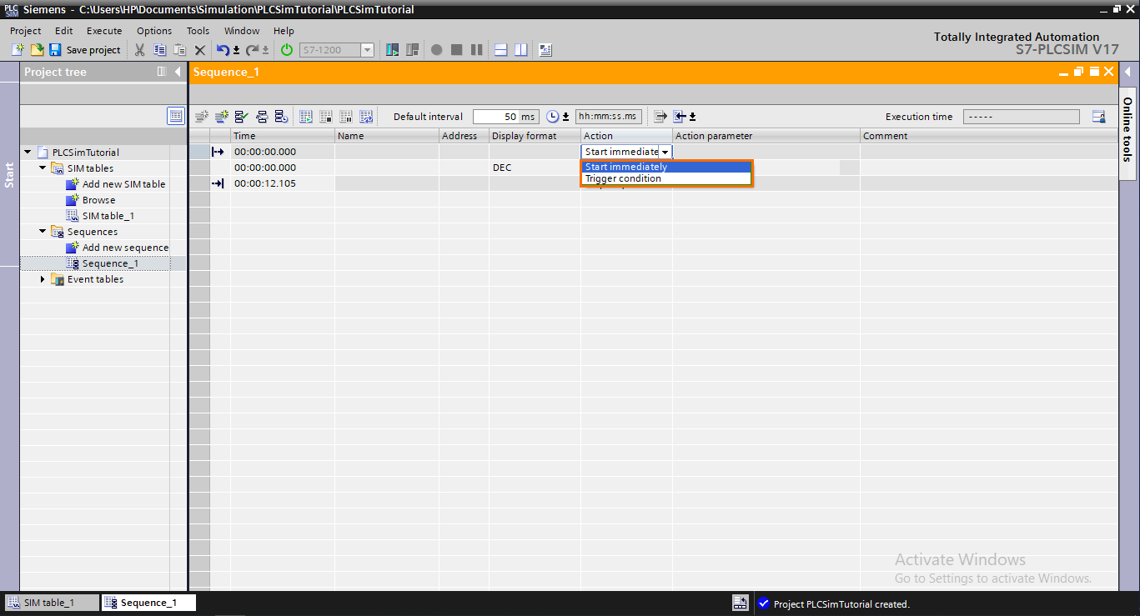Screen dimensions: 1140x616
Task: Click the left-arrow table icon in the sequence toolbar
Action: pos(680,117)
